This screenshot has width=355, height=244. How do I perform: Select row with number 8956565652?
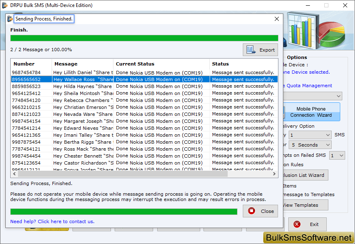point(144,79)
